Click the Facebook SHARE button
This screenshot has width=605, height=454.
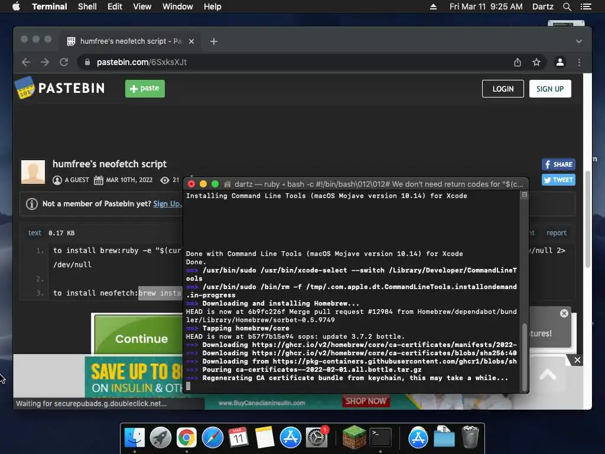pyautogui.click(x=558, y=164)
